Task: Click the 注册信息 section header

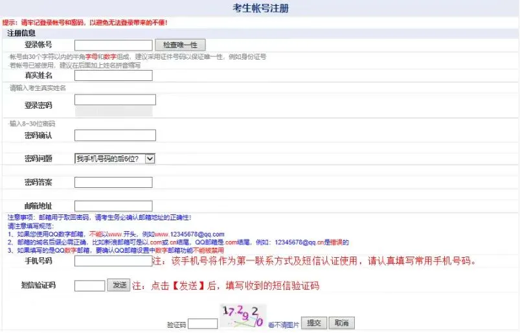Action: click(x=21, y=32)
